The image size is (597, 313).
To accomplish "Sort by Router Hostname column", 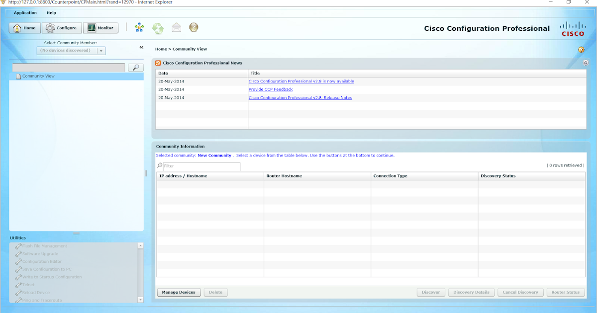I will 317,176.
